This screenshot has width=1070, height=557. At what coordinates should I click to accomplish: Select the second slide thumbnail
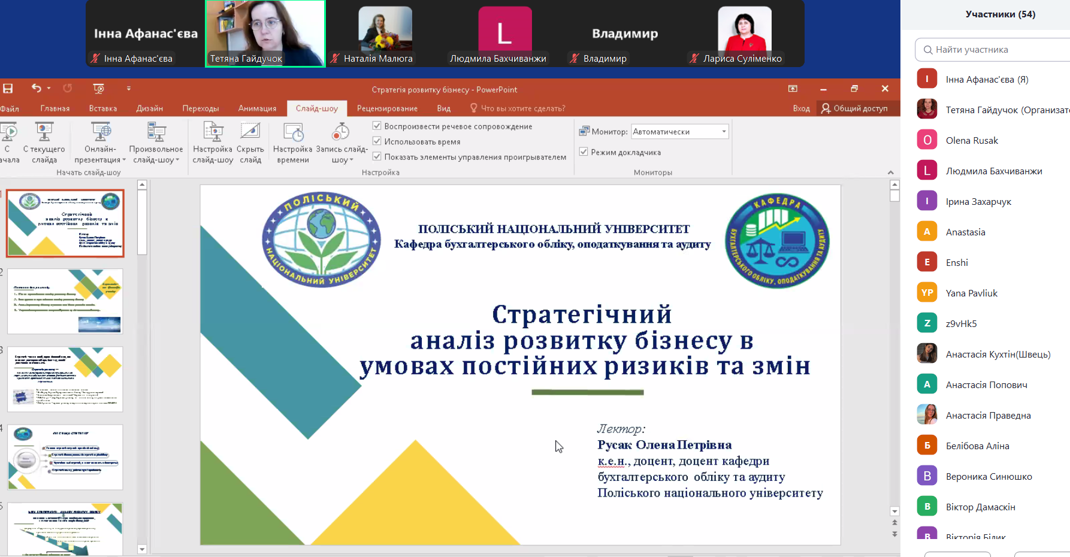(x=65, y=301)
